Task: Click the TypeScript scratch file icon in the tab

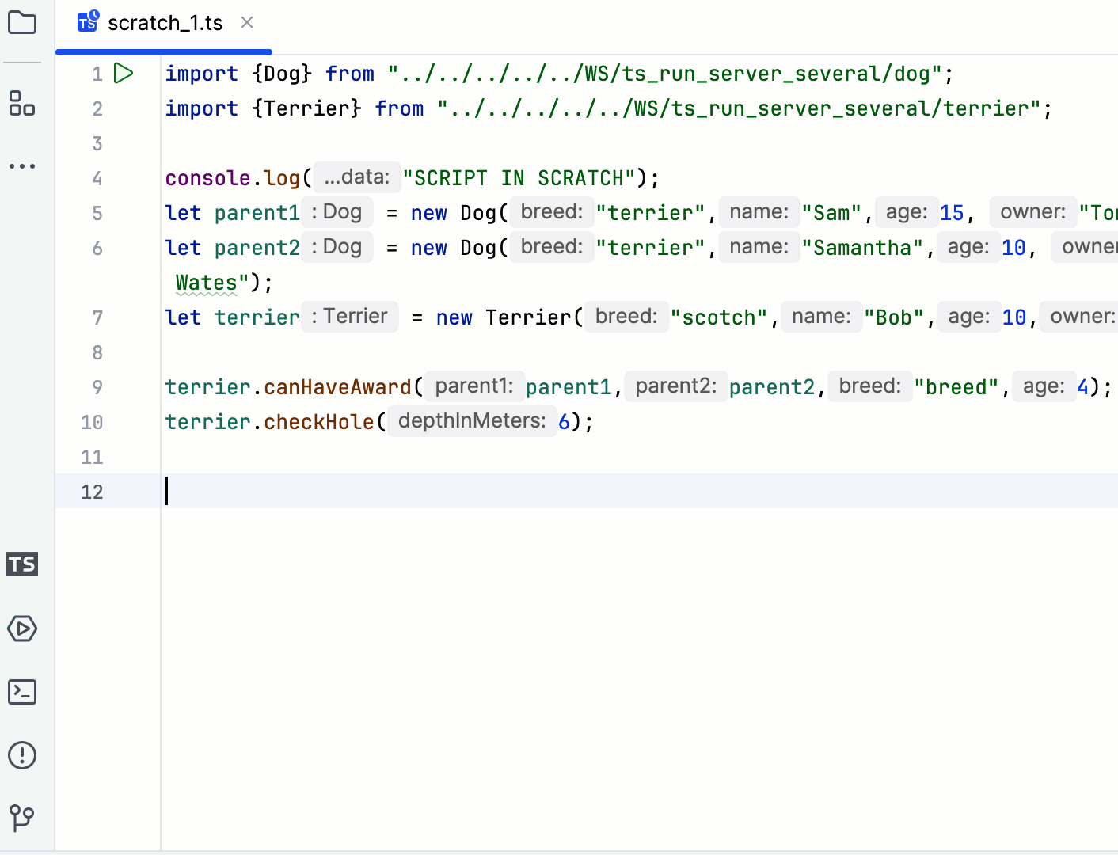Action: pos(87,22)
